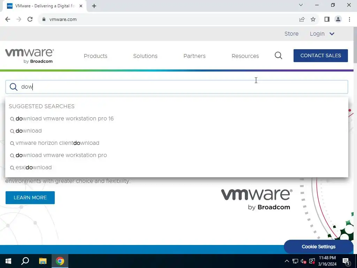Share this page using the share icon
Viewport: 357px width, 268px height.
tap(302, 20)
